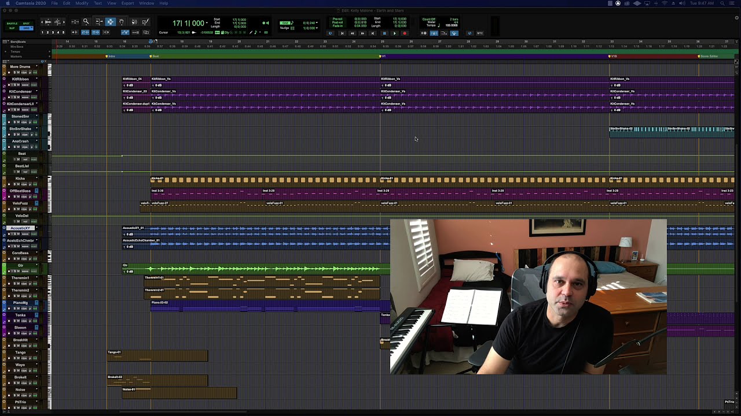This screenshot has width=741, height=416.
Task: Solo the KitRibbon track
Action: tap(14, 85)
